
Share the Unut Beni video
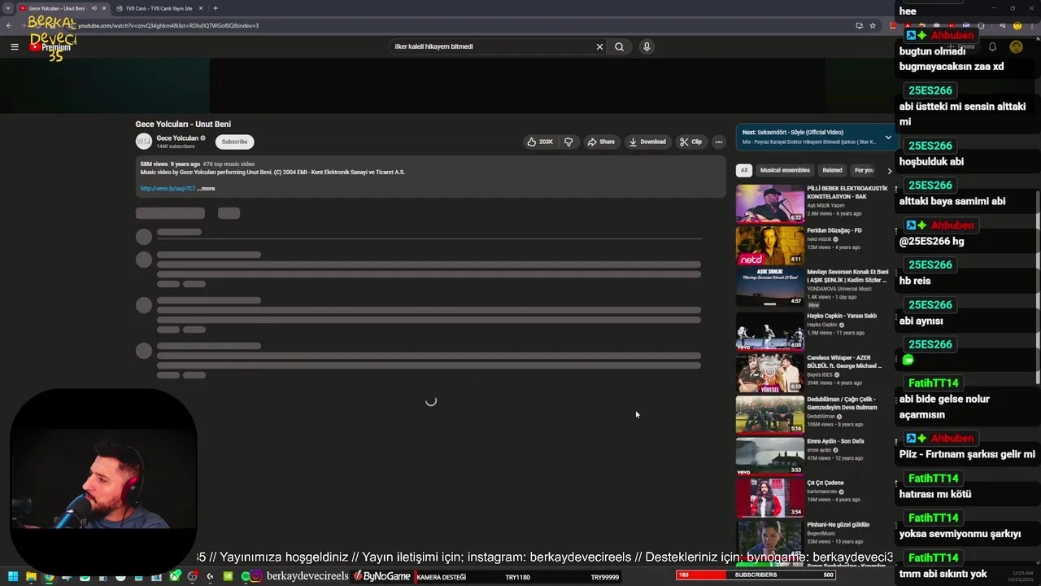[601, 142]
